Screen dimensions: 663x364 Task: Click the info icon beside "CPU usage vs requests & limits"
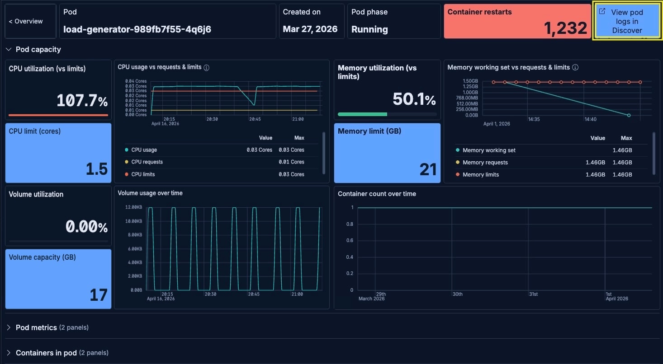(x=207, y=67)
